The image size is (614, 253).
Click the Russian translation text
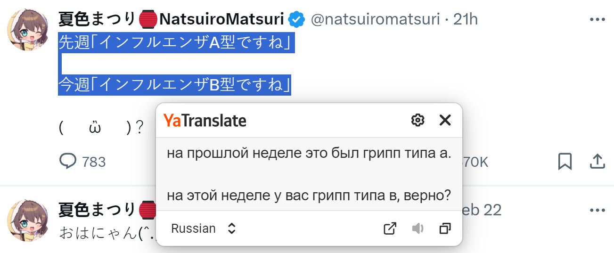(309, 174)
